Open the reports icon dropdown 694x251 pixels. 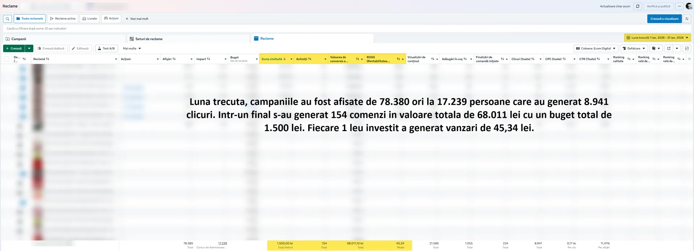(656, 48)
